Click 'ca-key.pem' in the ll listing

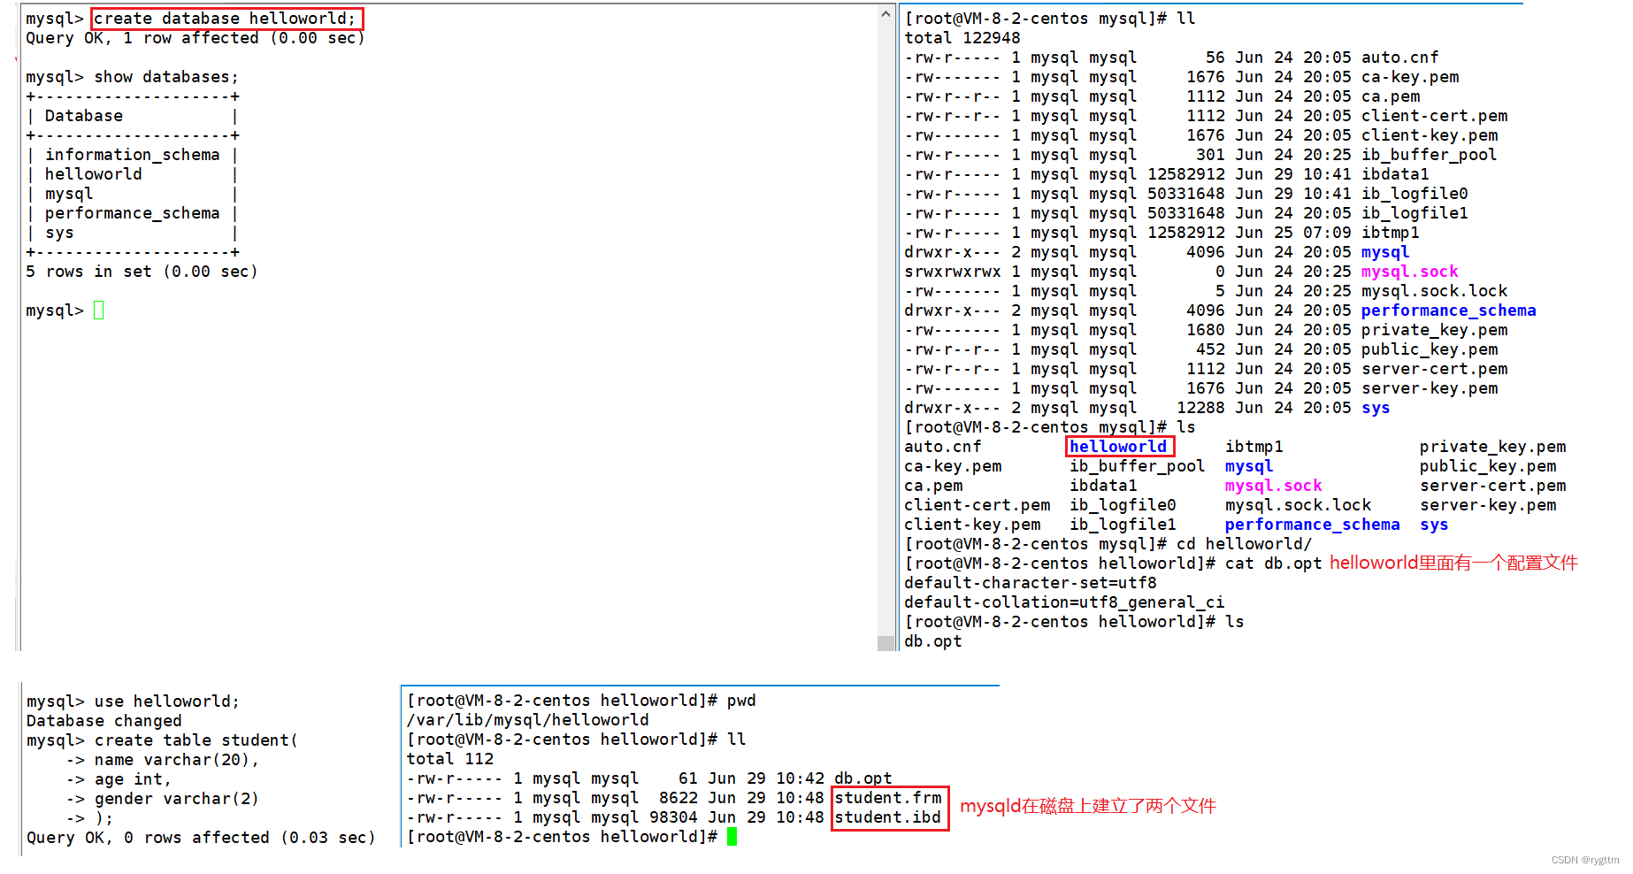pos(1410,77)
